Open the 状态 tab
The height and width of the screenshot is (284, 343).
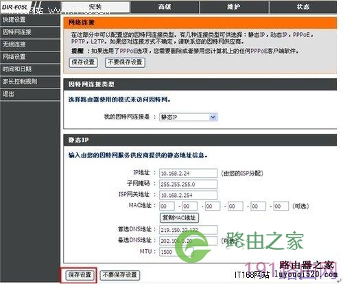point(303,7)
